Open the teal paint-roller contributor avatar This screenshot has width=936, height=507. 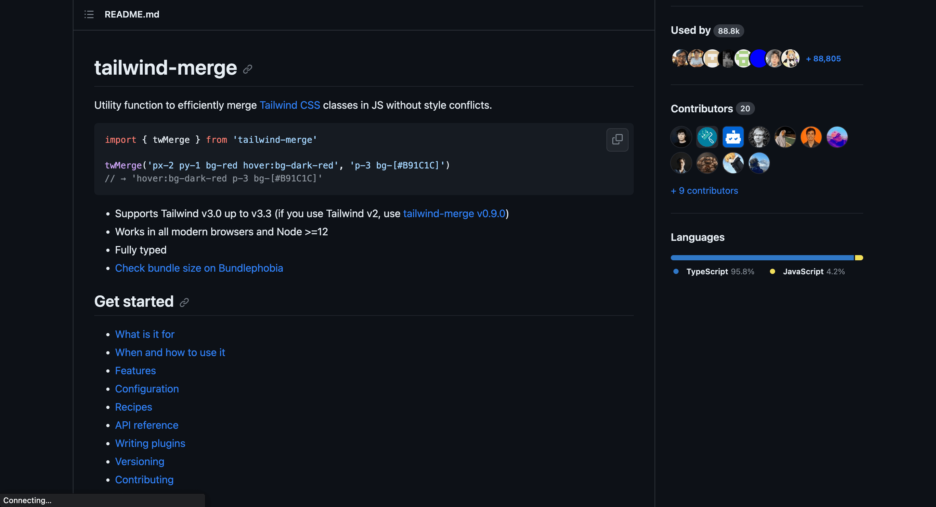coord(707,137)
